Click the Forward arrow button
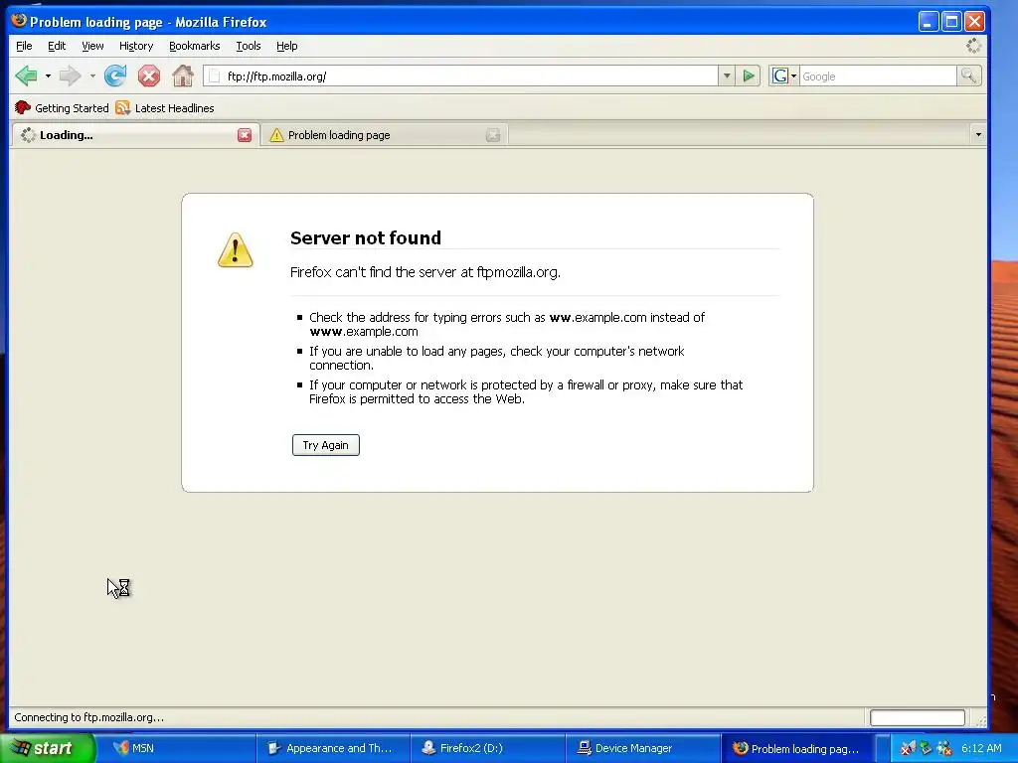 (x=70, y=76)
